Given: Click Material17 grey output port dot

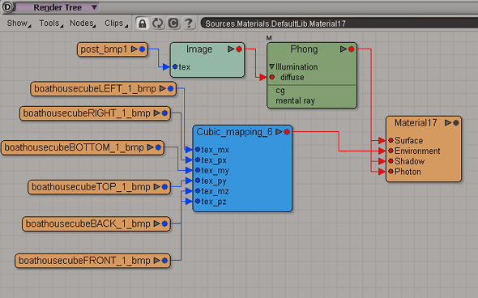Looking at the screenshot, I should (x=456, y=123).
